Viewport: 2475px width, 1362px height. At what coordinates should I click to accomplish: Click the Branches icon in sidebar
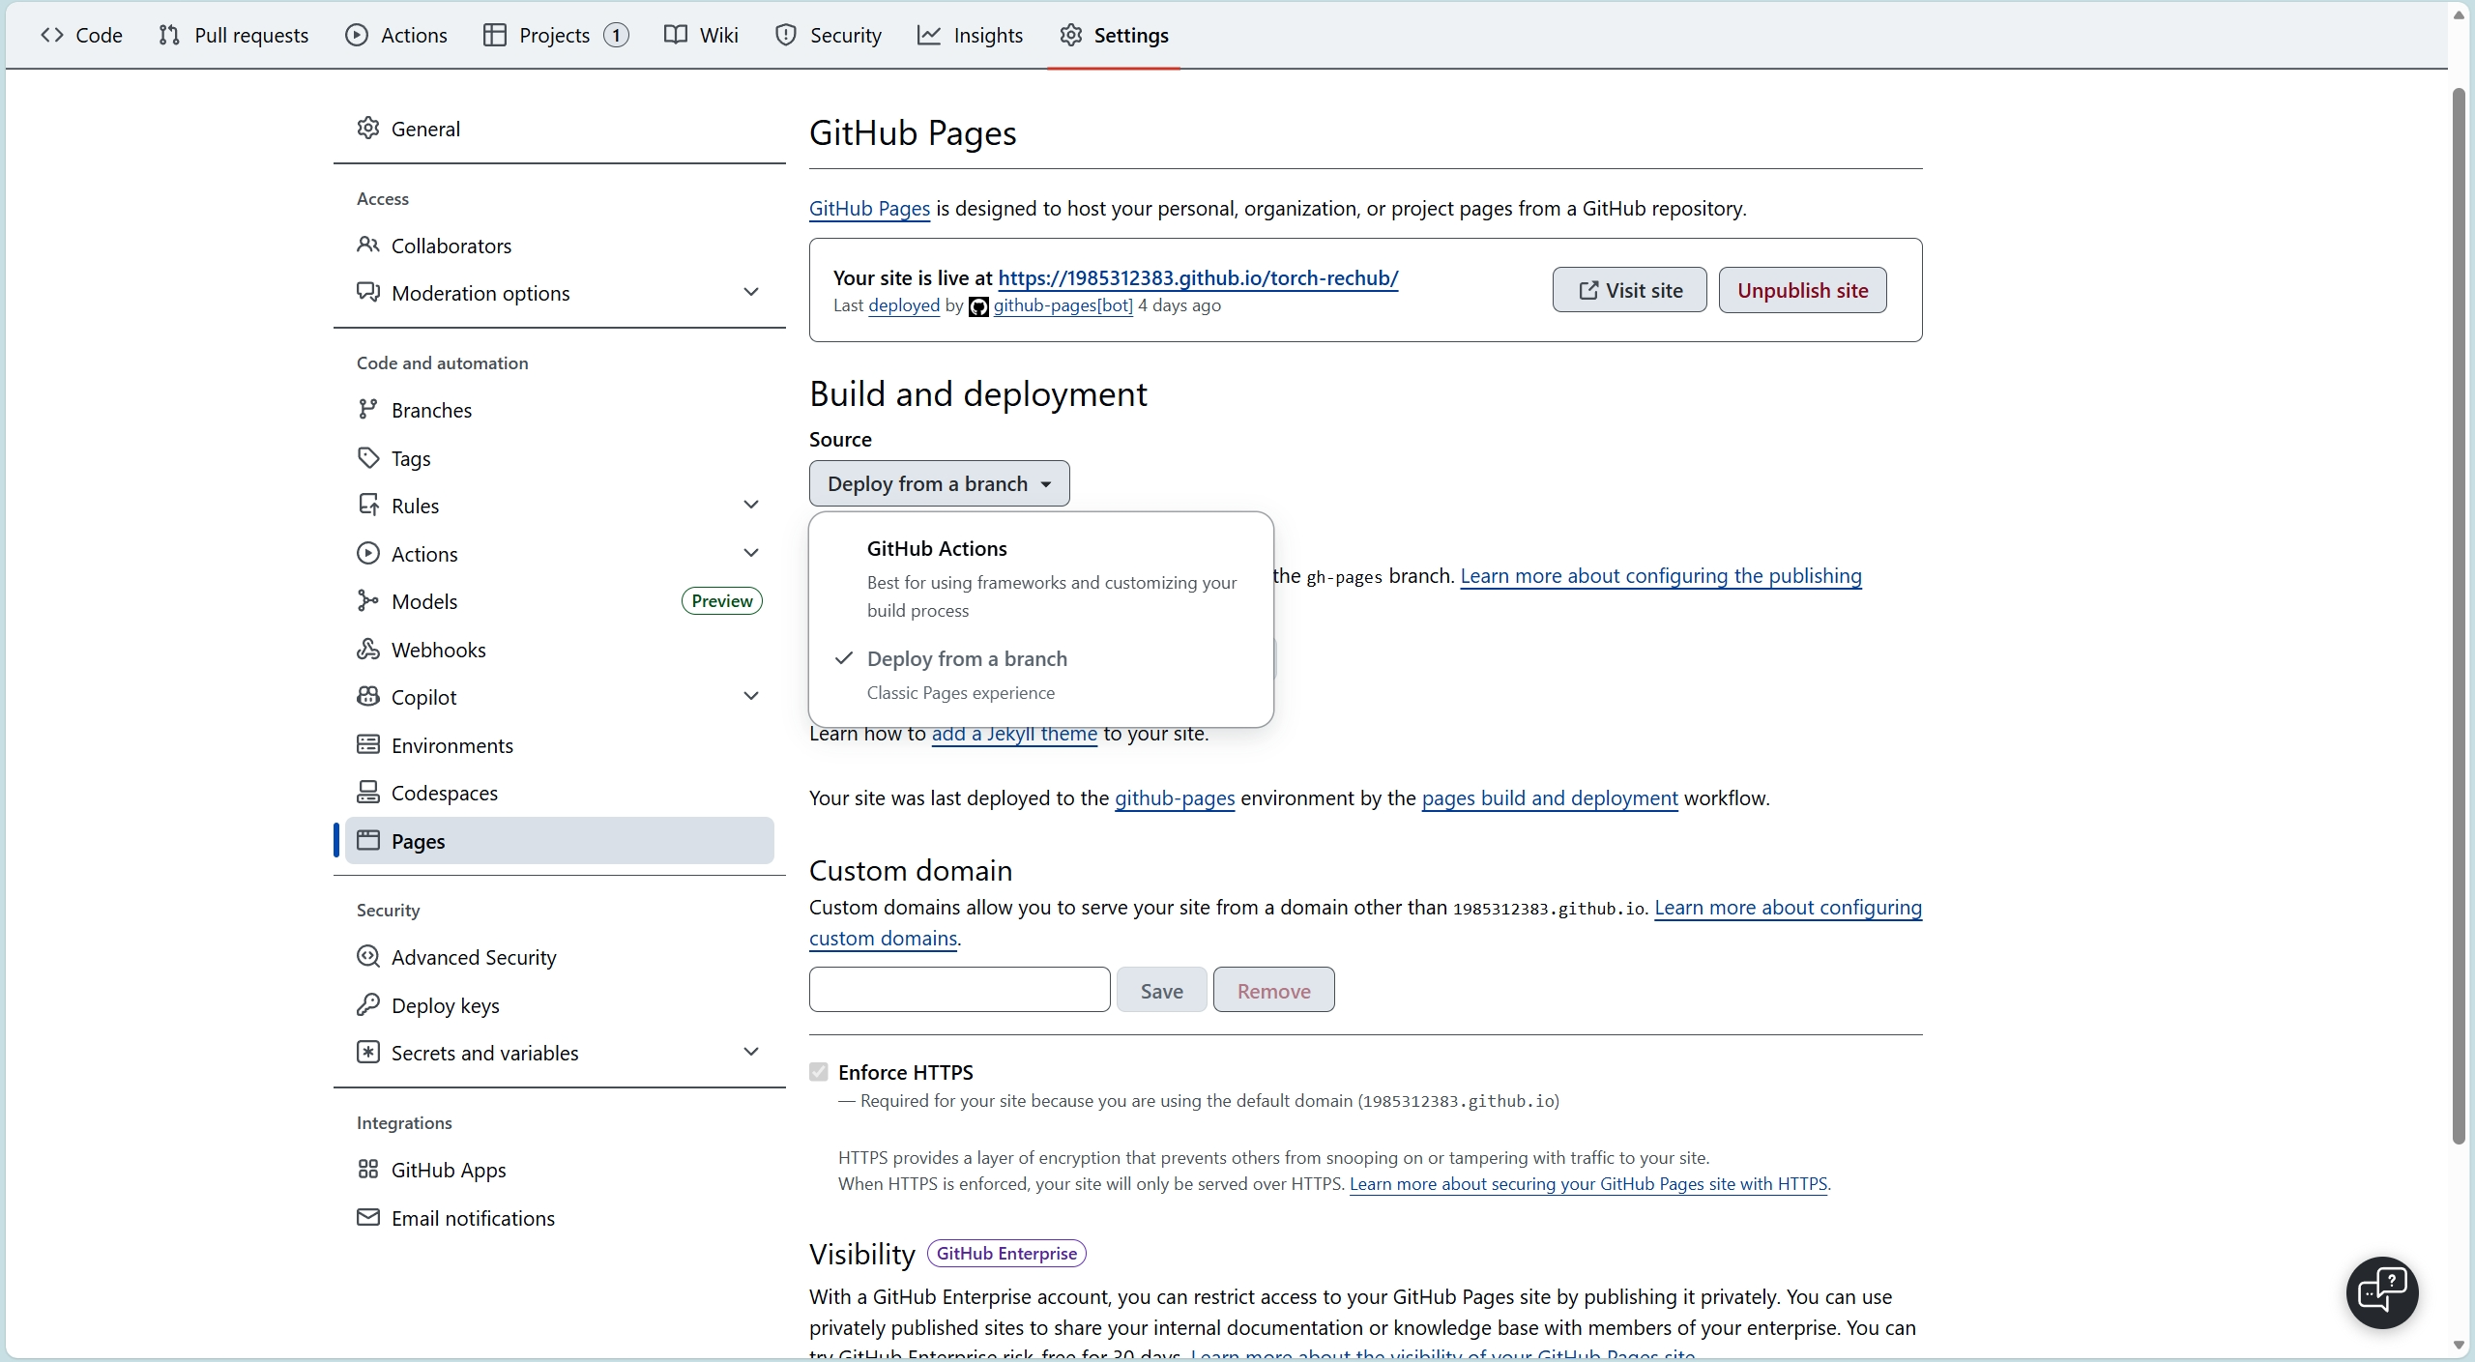pyautogui.click(x=367, y=410)
